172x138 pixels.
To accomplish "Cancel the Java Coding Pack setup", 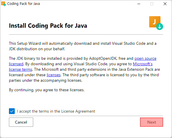I will tap(21, 122).
